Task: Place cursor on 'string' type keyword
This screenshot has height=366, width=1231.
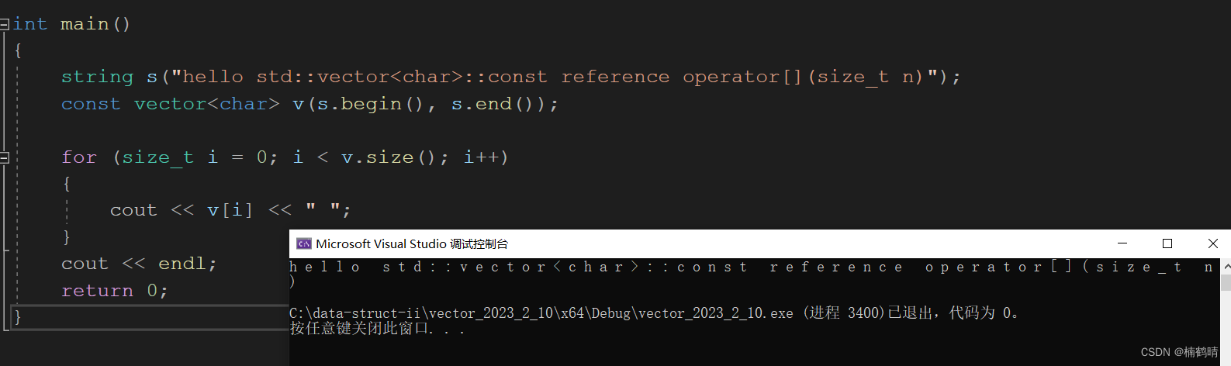Action: (97, 77)
